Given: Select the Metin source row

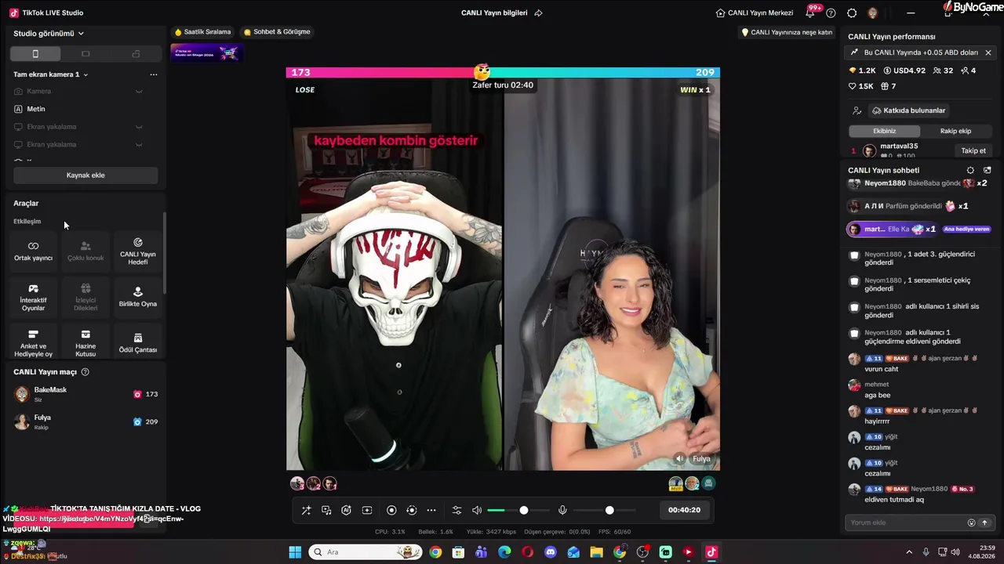Looking at the screenshot, I should pos(85,109).
